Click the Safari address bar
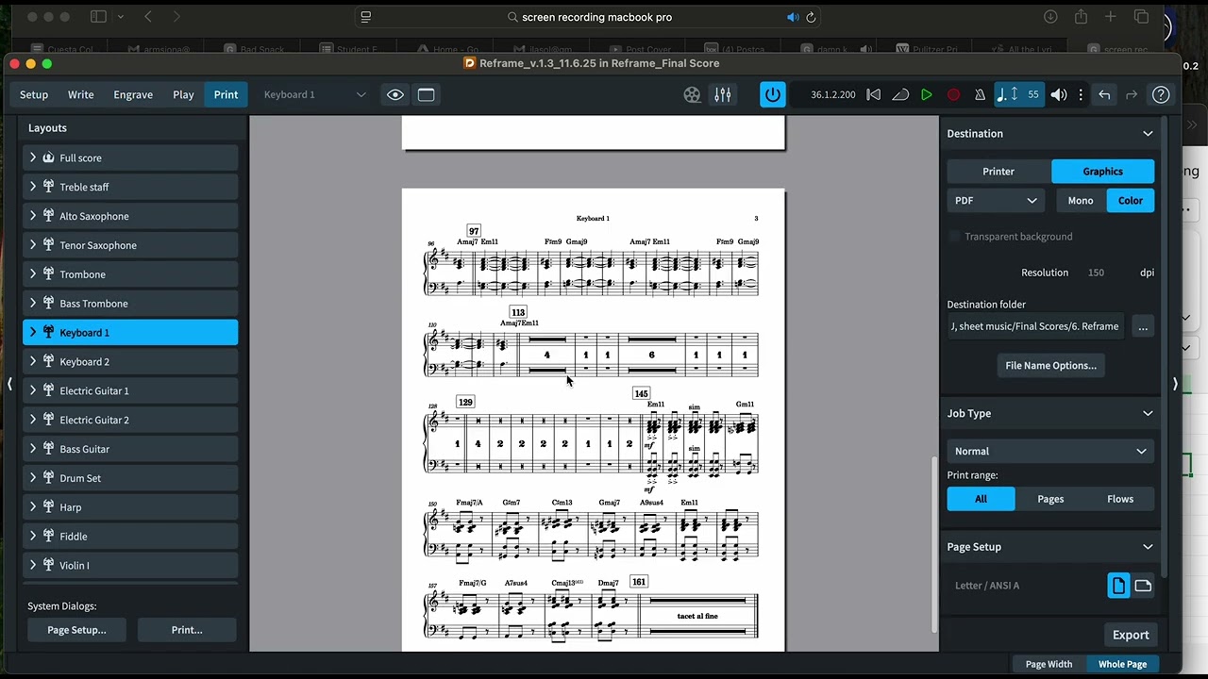This screenshot has height=679, width=1208. tap(590, 17)
